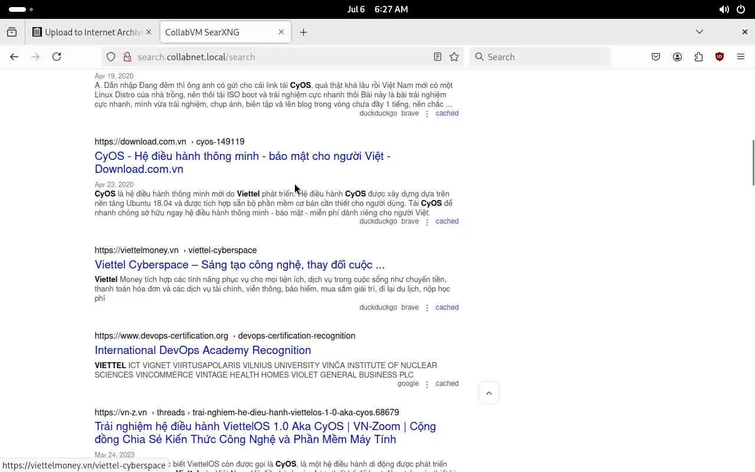The image size is (755, 472).
Task: Open more options dots for Viettel Cyberspace result
Action: pyautogui.click(x=427, y=308)
